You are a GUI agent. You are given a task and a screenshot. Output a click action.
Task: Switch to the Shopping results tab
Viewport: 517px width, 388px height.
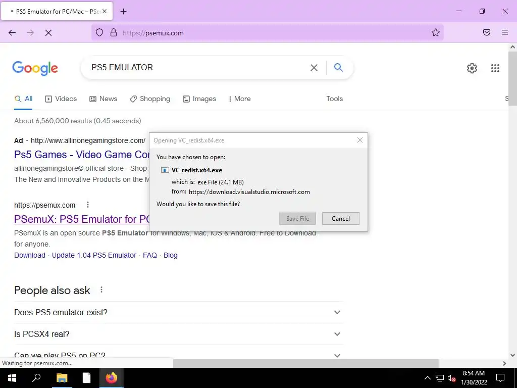coord(150,99)
